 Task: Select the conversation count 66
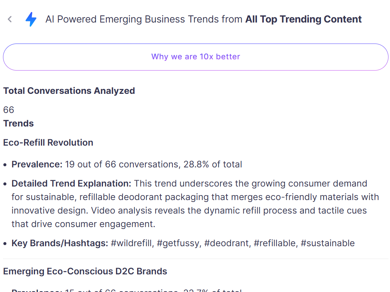point(9,110)
